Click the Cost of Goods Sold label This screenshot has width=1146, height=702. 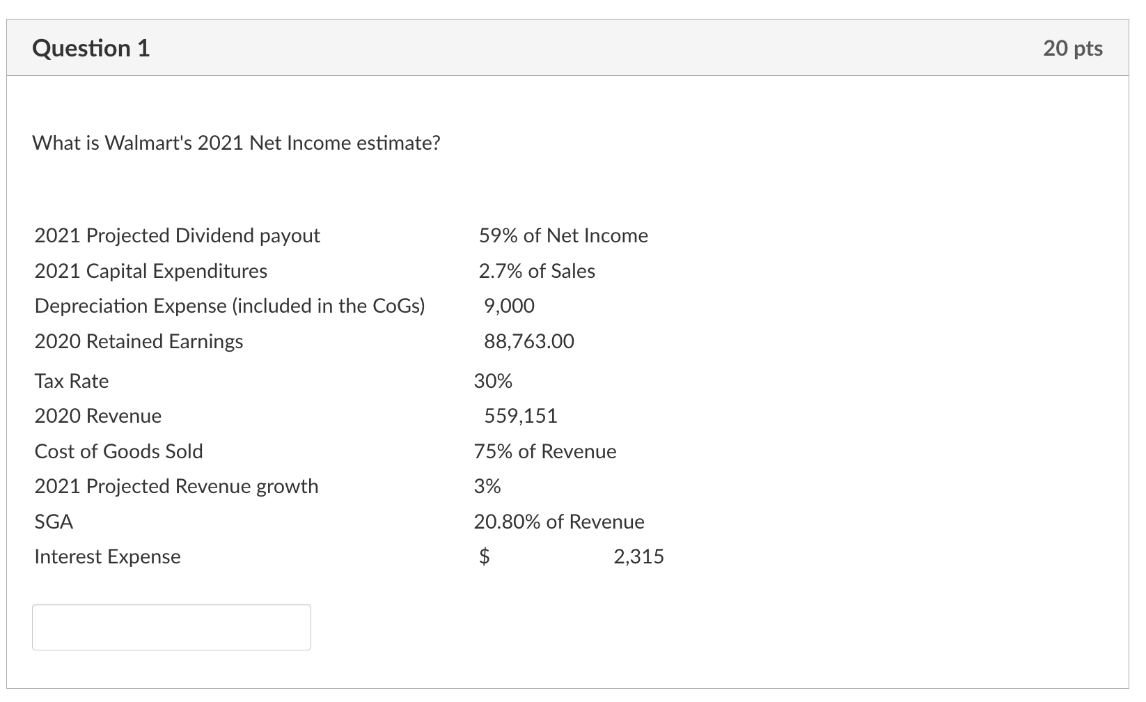click(118, 451)
